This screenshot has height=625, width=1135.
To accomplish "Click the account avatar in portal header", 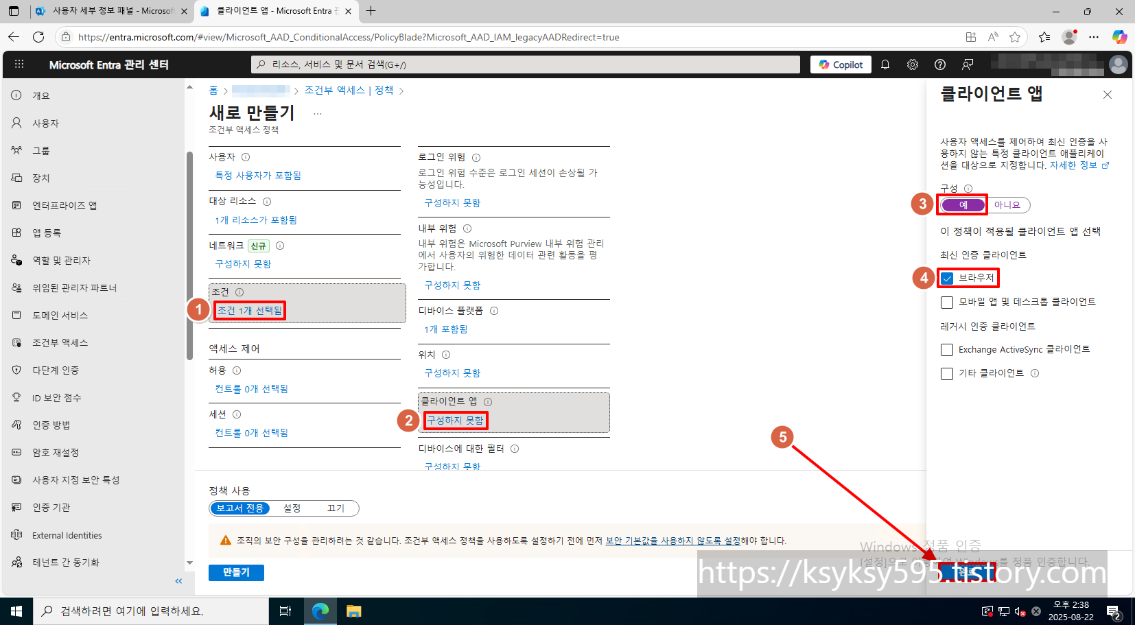I will 1119,64.
